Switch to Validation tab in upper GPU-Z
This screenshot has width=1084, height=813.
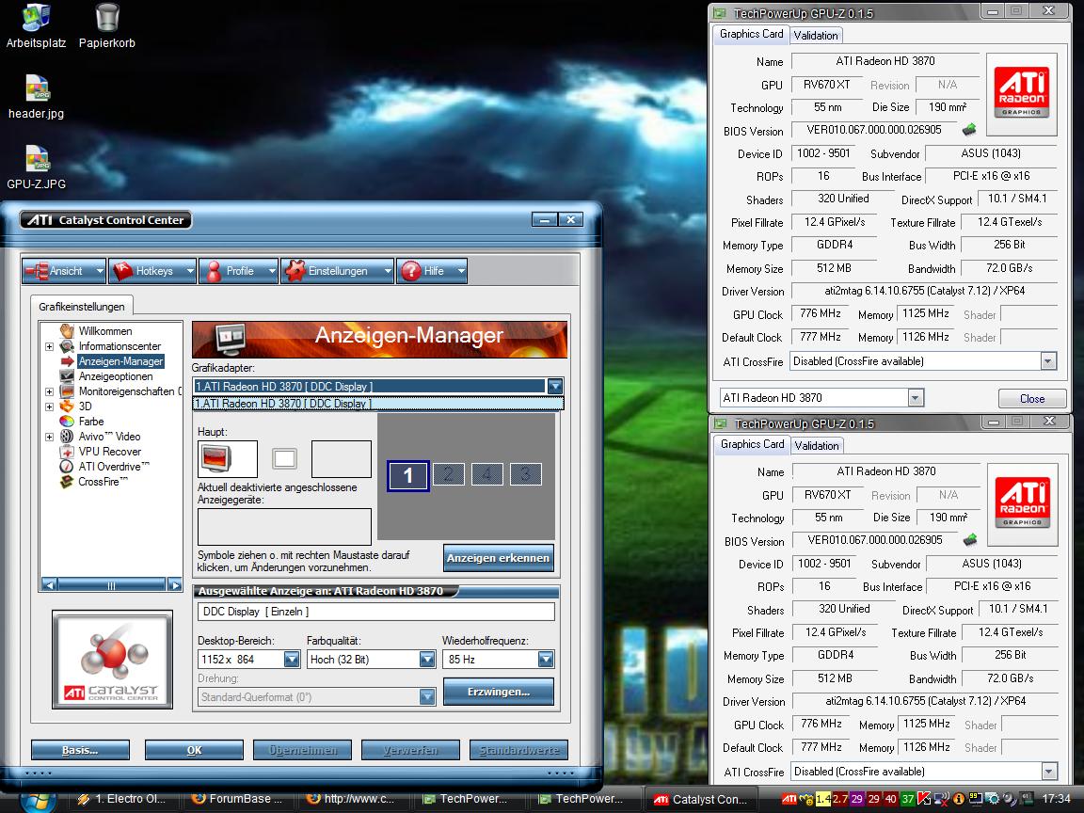click(x=816, y=35)
